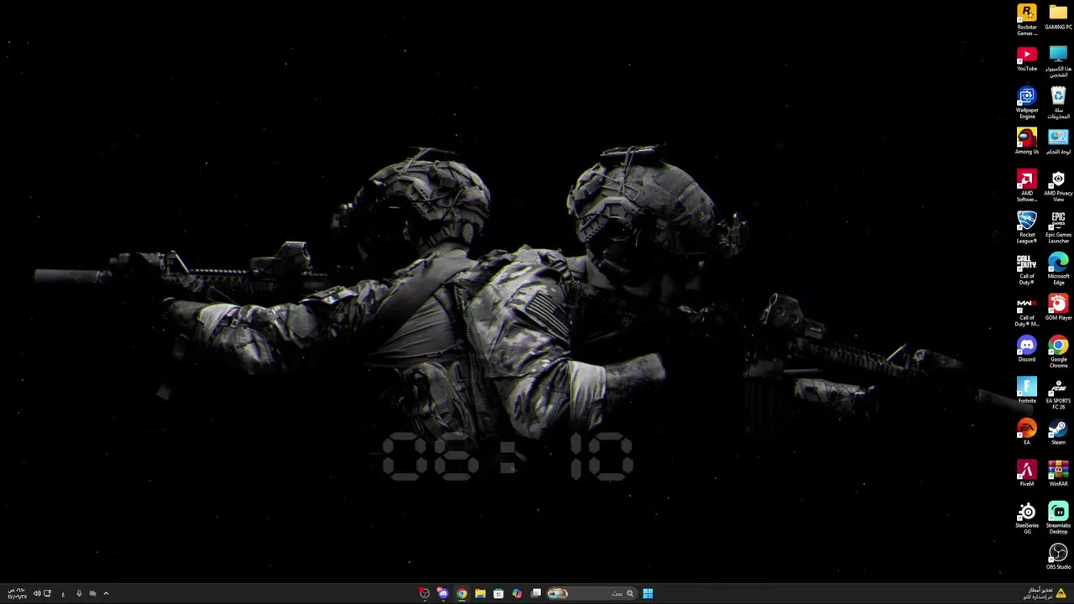
Task: Select the This PC monitor icon
Action: (x=1058, y=62)
